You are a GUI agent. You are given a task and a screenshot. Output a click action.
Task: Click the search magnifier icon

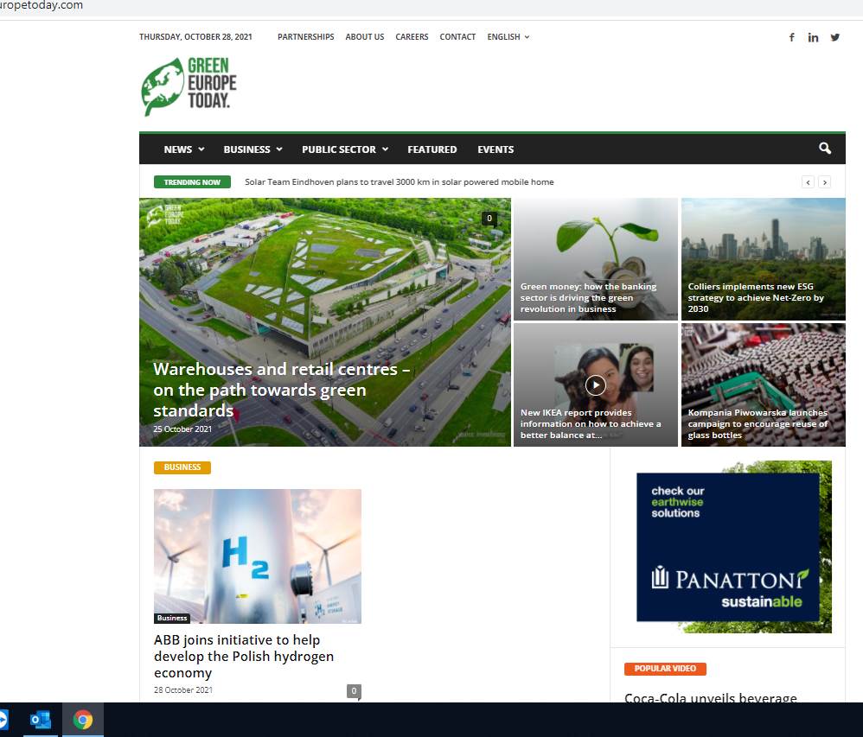[824, 148]
